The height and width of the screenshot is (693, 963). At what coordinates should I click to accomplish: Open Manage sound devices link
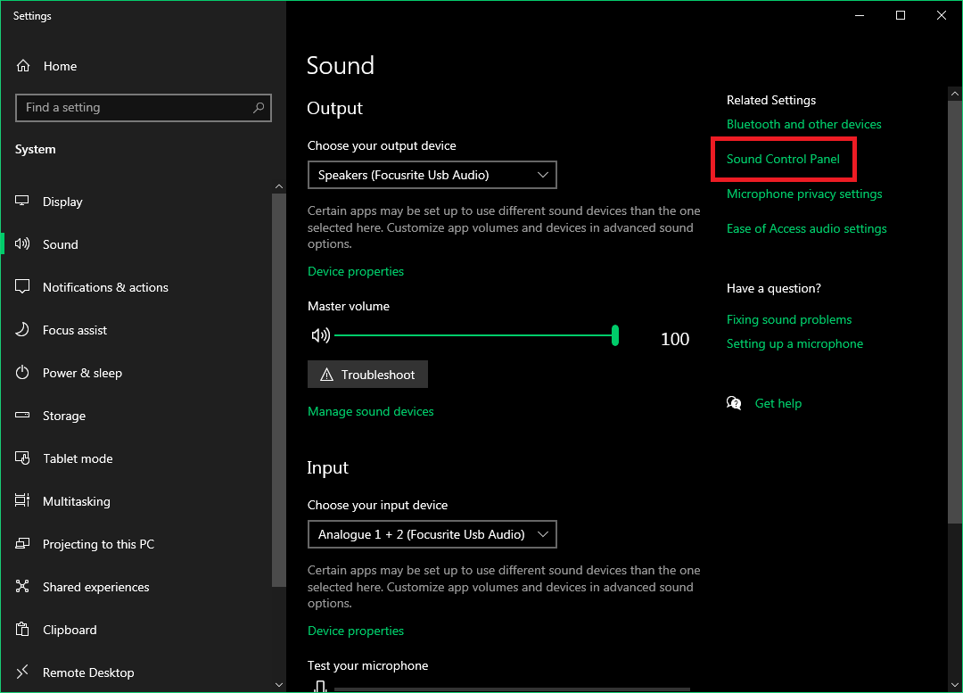[x=371, y=411]
